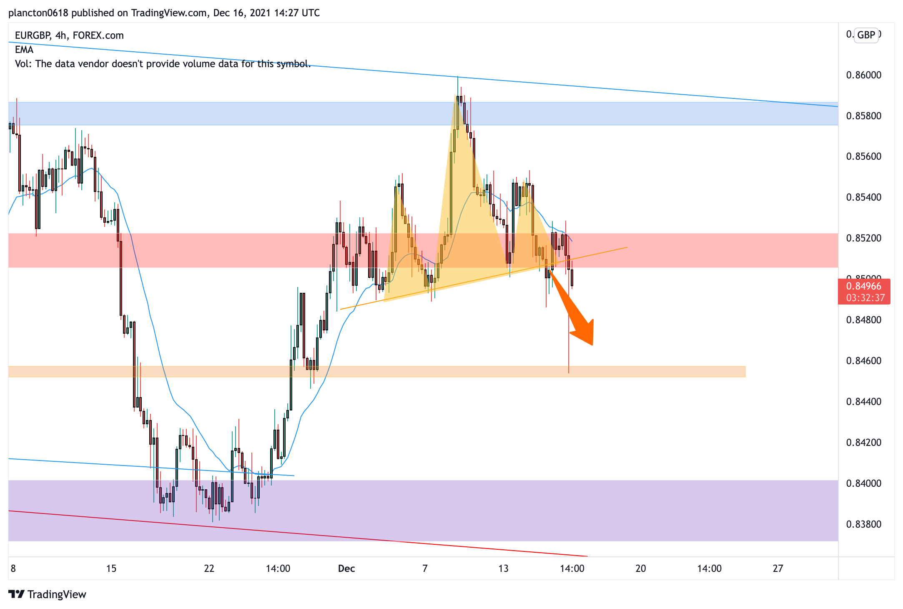This screenshot has height=609, width=903.
Task: Click the 0.84800 price axis label
Action: (x=864, y=320)
